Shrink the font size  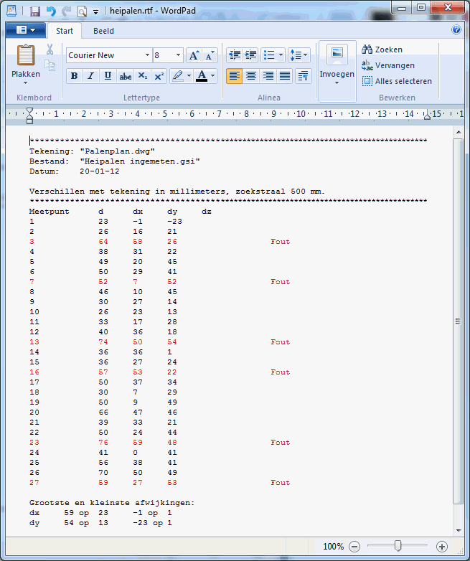point(210,55)
